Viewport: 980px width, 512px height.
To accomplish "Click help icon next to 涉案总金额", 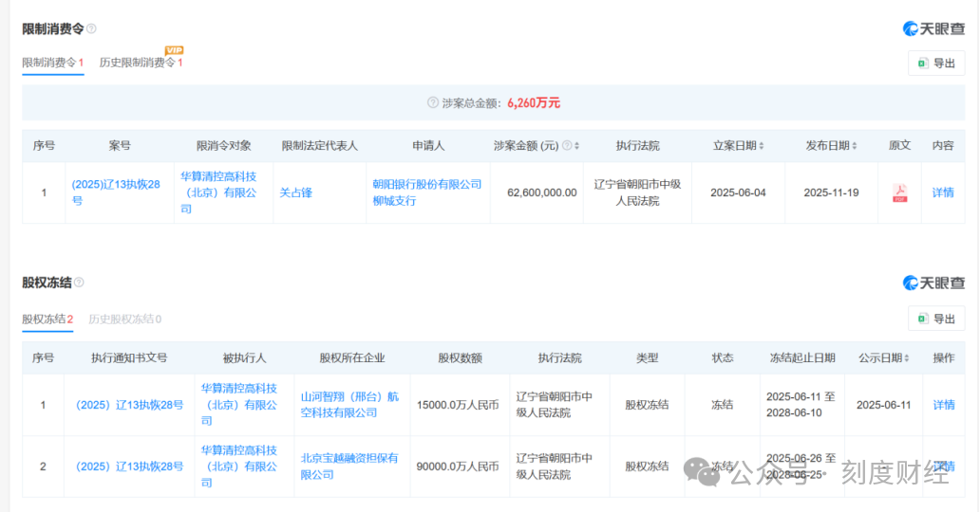I will pos(432,102).
